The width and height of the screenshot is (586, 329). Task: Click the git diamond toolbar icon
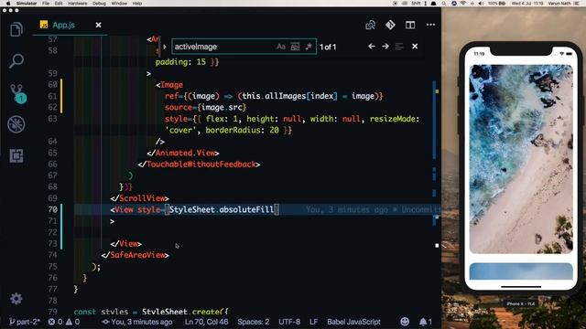tap(390, 25)
